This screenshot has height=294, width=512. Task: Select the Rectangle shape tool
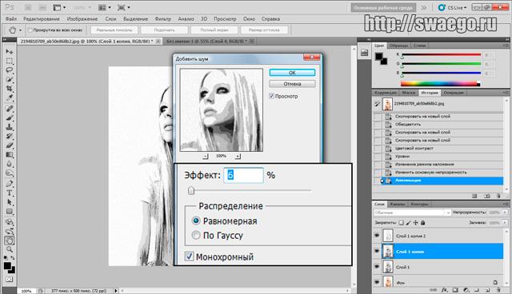(9, 211)
